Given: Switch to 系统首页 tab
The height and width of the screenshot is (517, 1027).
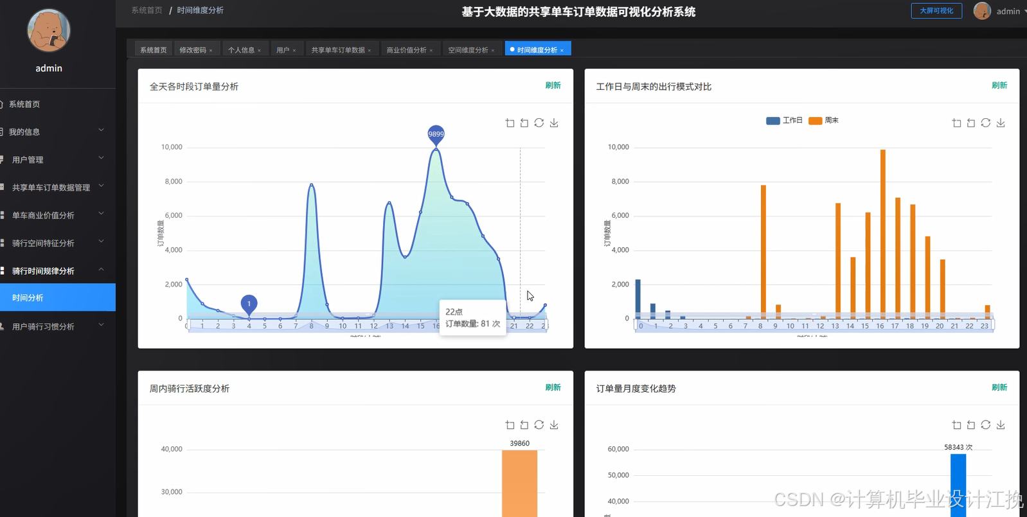Looking at the screenshot, I should pyautogui.click(x=153, y=49).
